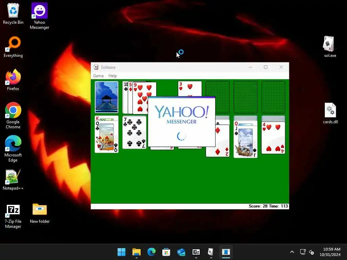
Task: Open the Help menu in Solitaire
Action: click(x=113, y=76)
